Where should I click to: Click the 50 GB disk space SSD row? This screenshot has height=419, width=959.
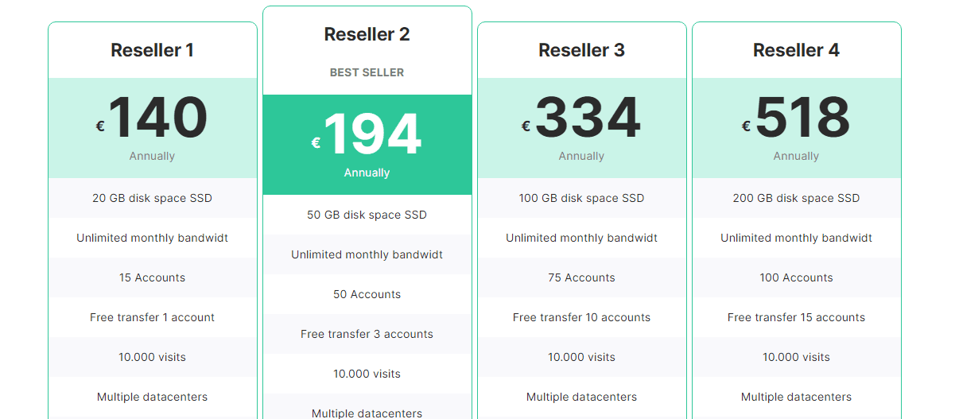(x=367, y=215)
